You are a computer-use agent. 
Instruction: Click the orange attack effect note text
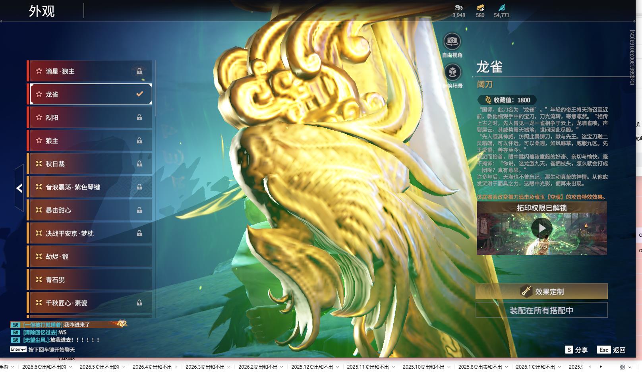tap(542, 197)
